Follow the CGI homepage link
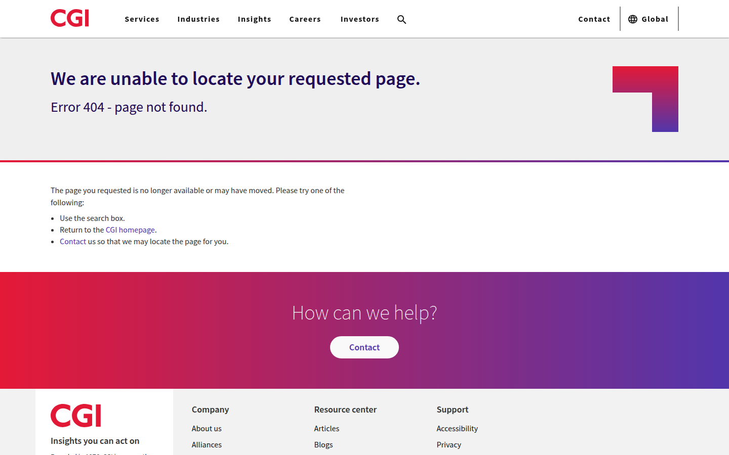The image size is (729, 455). pos(130,230)
